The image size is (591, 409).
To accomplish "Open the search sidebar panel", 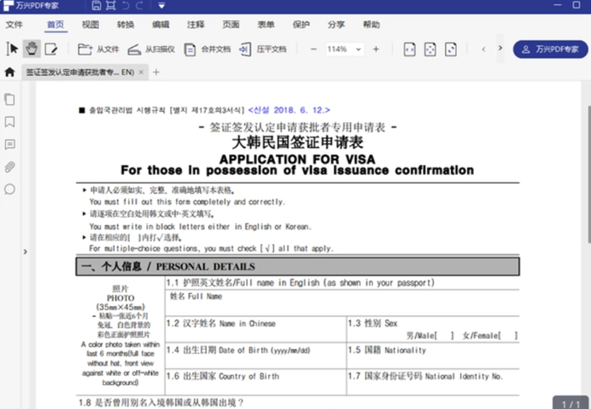I will [9, 190].
